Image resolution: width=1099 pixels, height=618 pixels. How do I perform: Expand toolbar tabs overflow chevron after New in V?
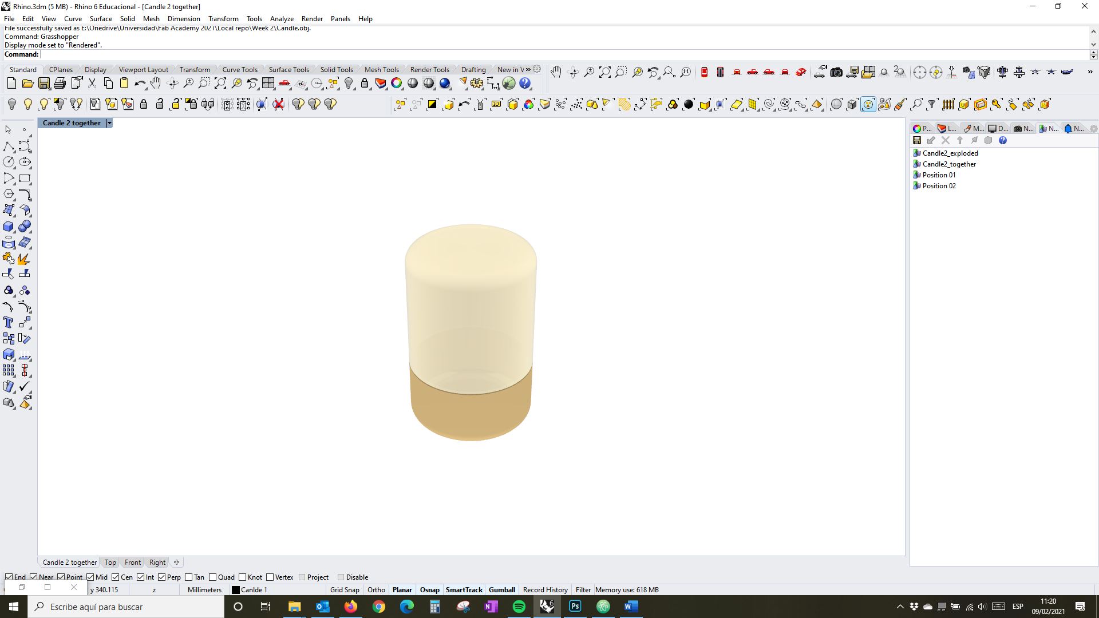(x=528, y=69)
